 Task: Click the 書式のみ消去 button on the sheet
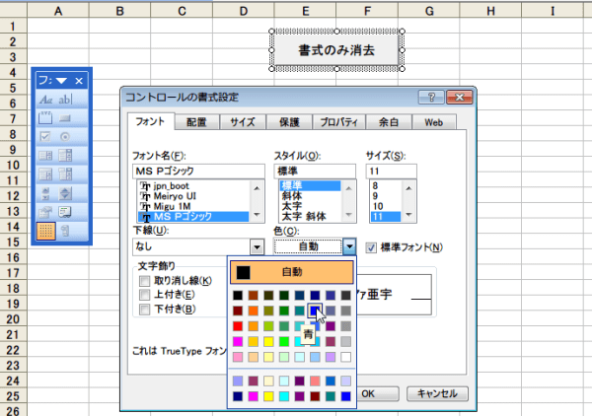(x=337, y=49)
